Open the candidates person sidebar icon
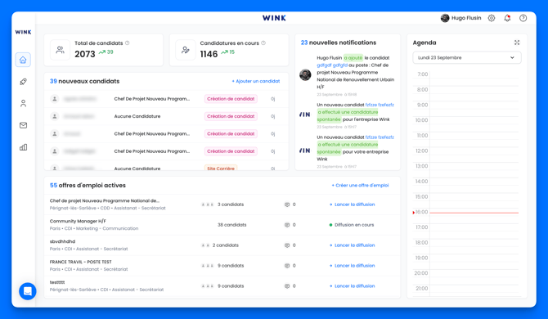 [23, 103]
